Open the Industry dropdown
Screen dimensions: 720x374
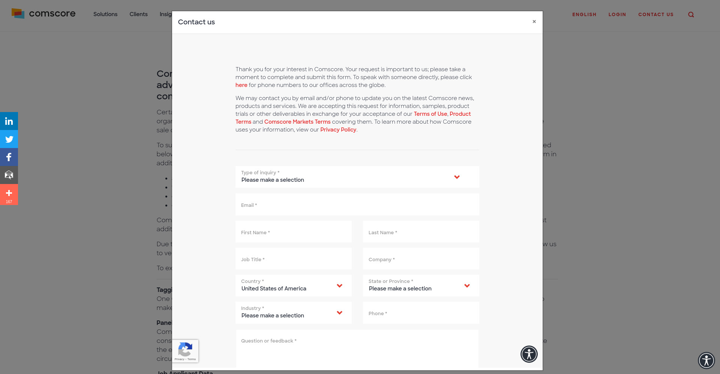click(293, 313)
